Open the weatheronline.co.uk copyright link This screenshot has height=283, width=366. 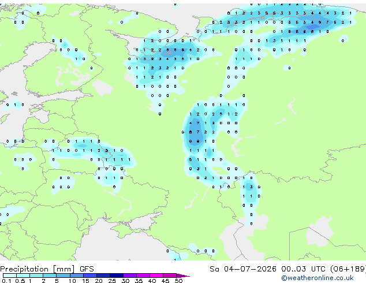pos(318,278)
